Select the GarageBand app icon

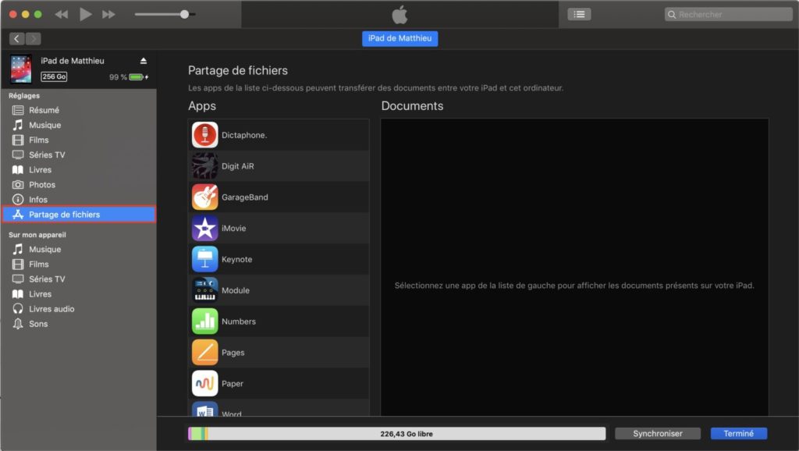click(x=204, y=197)
